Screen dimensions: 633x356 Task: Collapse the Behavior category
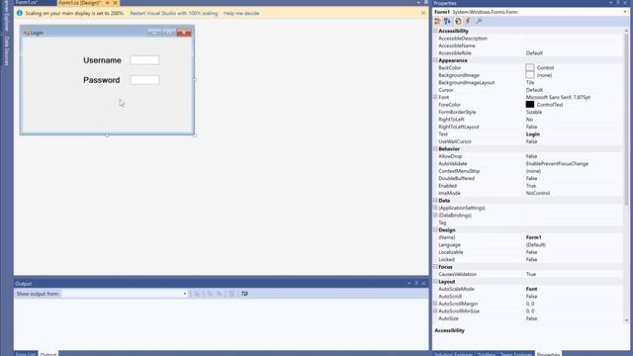pos(435,148)
